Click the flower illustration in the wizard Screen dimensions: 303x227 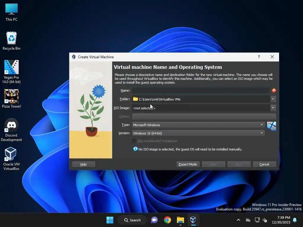click(x=91, y=110)
